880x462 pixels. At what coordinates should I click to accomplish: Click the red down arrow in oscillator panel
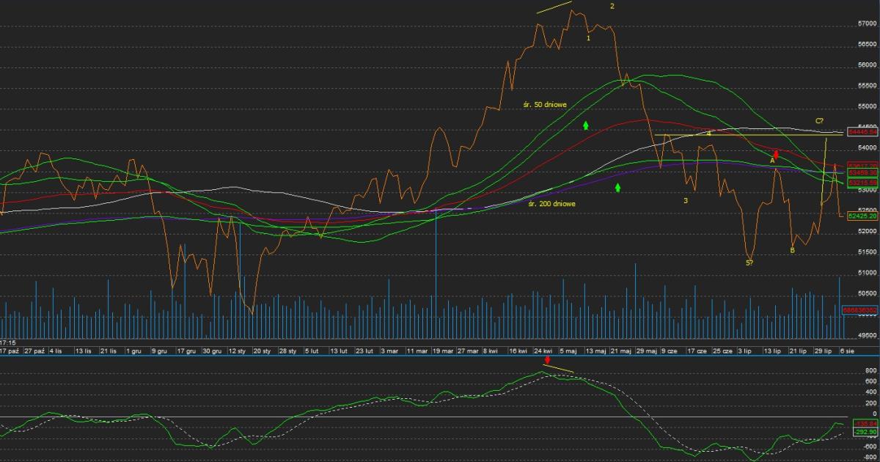coord(547,360)
